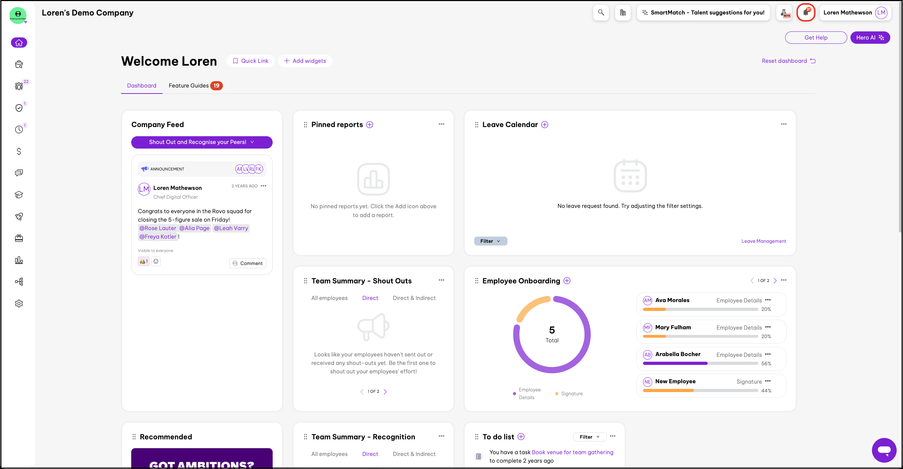Select Direct filter in Shout Outs widget
Screen dimensions: 903x469
(370, 298)
